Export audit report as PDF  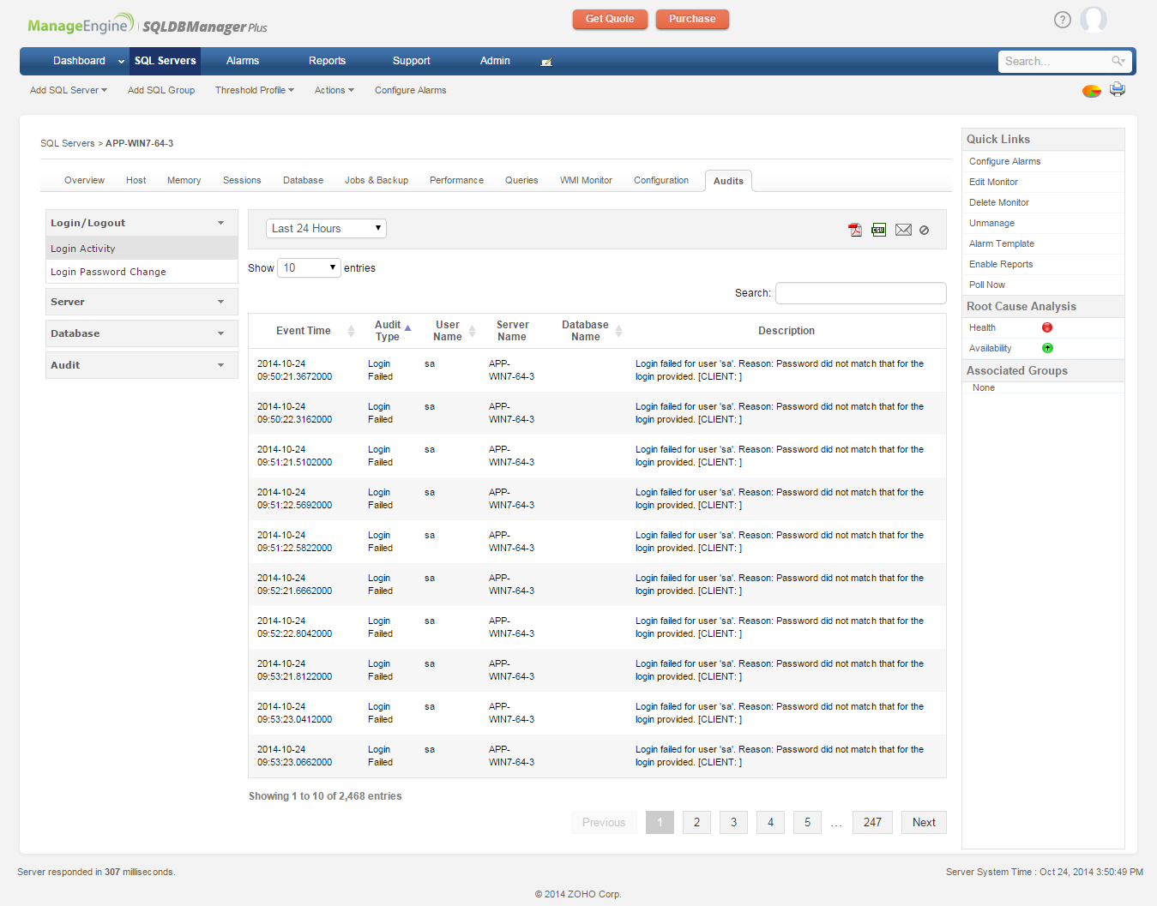[854, 230]
